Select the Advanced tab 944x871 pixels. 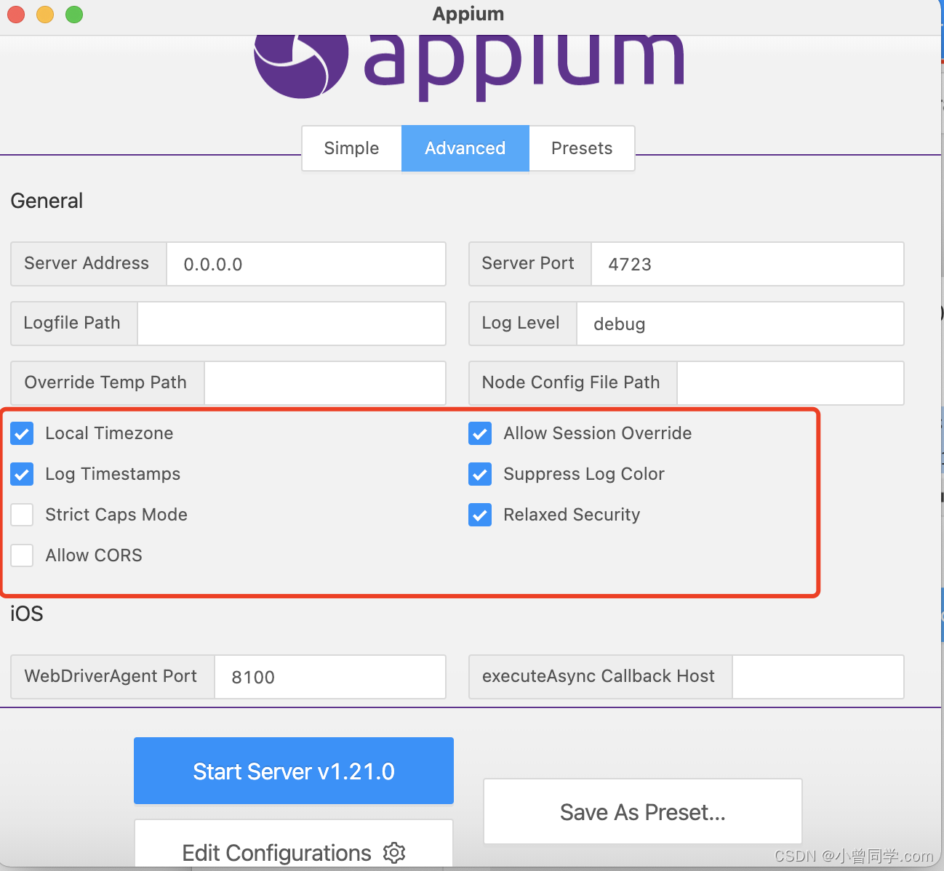(465, 148)
